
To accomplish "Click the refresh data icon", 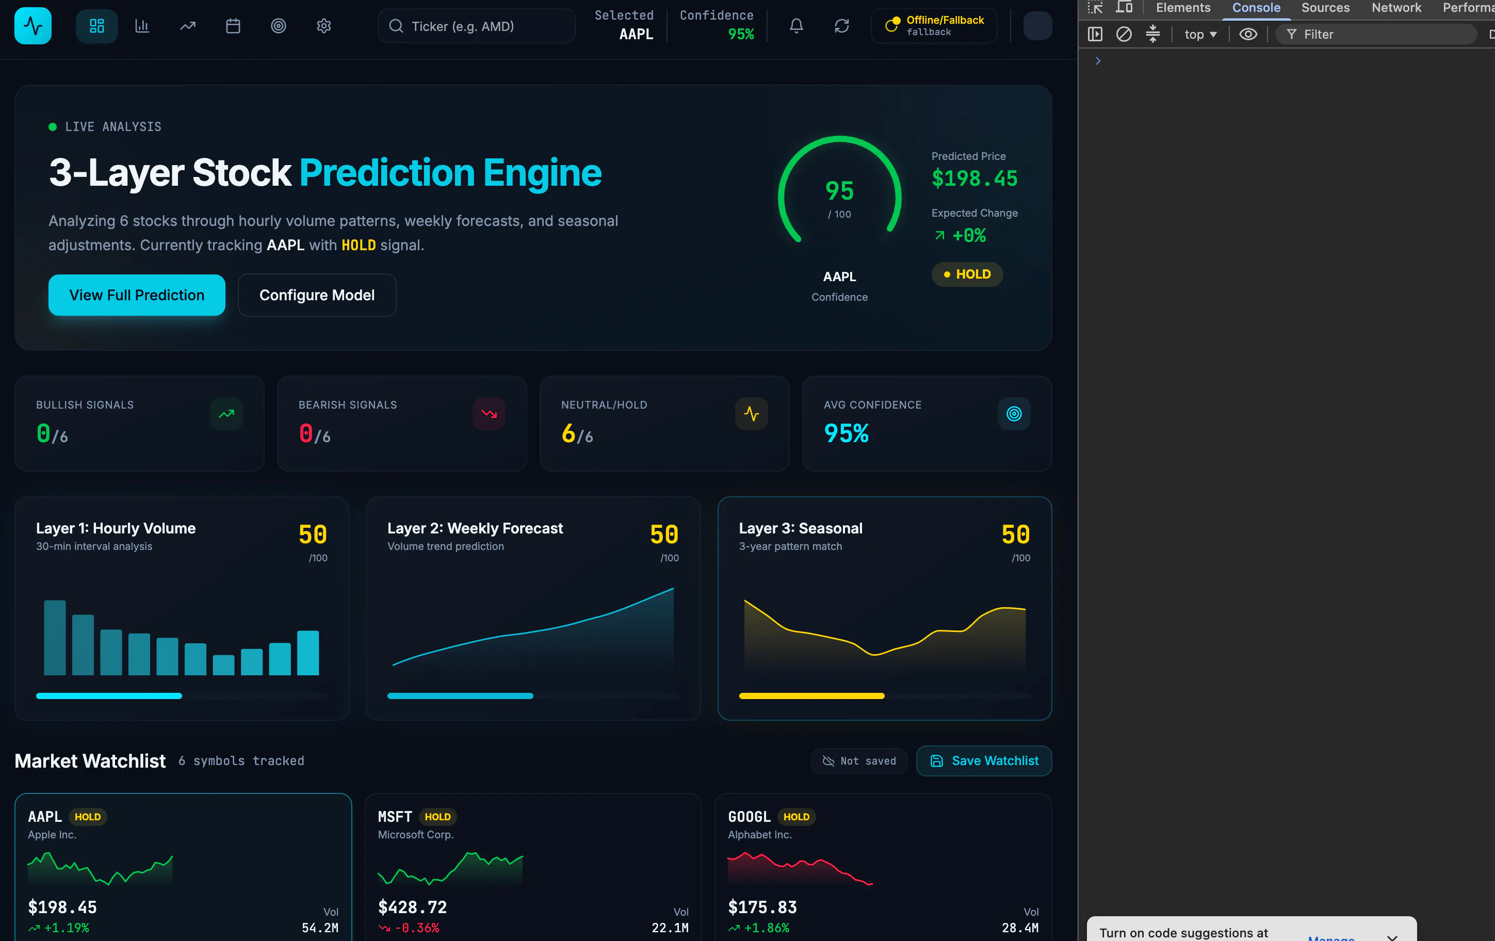I will point(842,25).
